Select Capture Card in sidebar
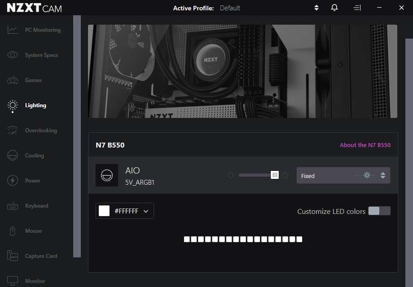 coord(41,256)
